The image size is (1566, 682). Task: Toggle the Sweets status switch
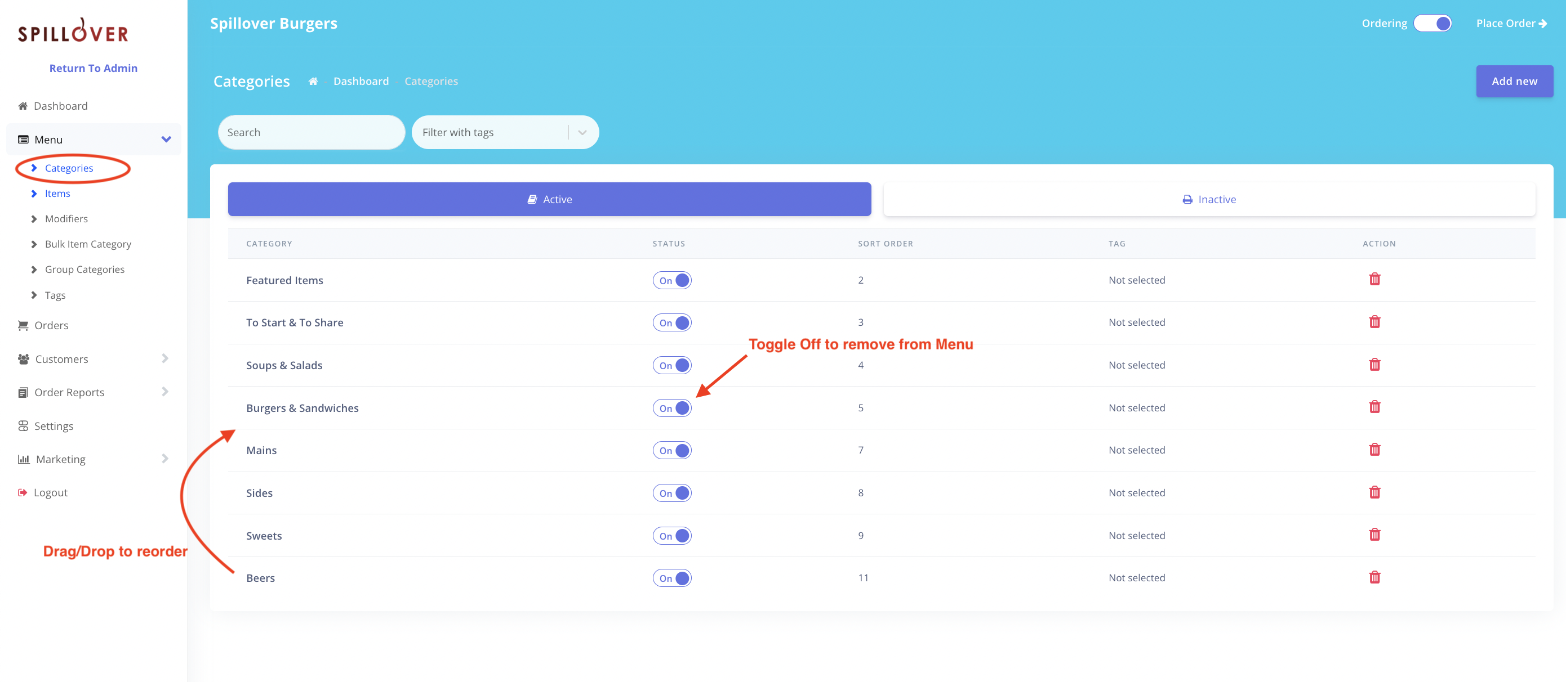(x=672, y=535)
